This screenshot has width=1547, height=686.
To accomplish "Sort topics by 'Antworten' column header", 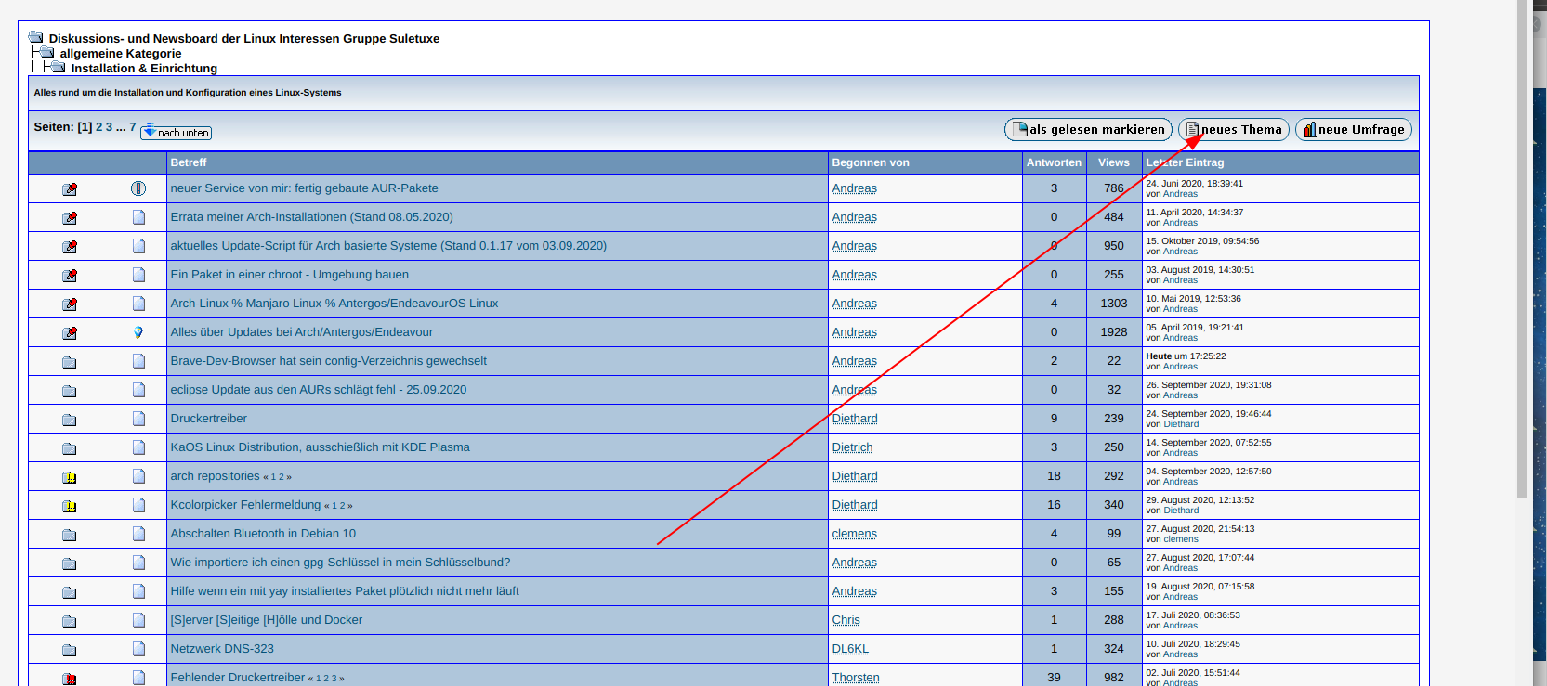I will coord(1054,162).
